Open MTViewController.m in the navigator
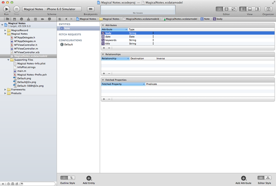 (26, 49)
